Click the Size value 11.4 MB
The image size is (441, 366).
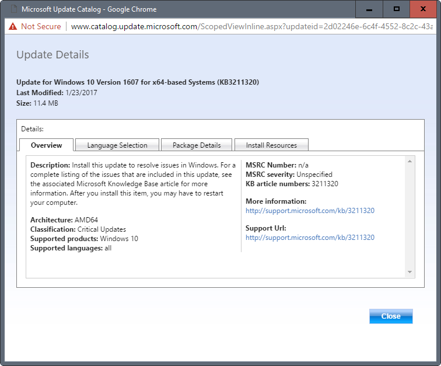click(x=46, y=103)
